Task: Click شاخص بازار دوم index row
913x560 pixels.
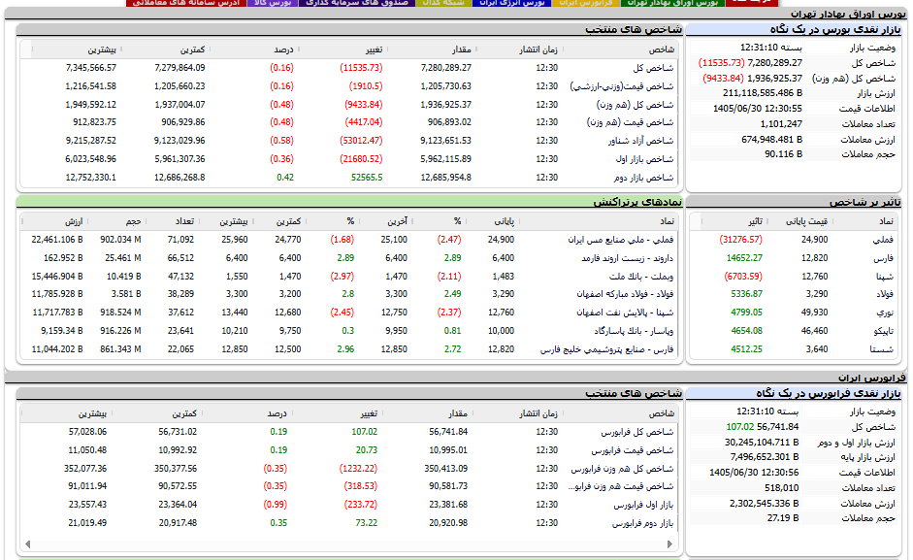Action: [x=350, y=178]
